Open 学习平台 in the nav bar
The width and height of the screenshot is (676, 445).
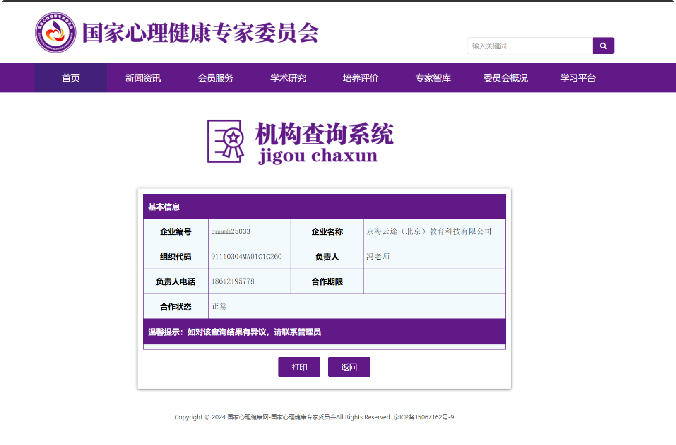(x=578, y=78)
